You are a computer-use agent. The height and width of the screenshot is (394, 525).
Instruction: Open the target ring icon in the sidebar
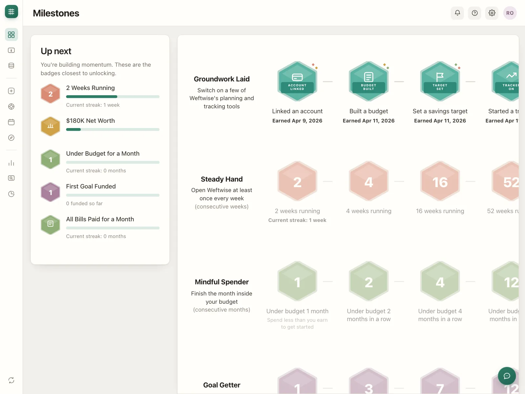click(11, 106)
